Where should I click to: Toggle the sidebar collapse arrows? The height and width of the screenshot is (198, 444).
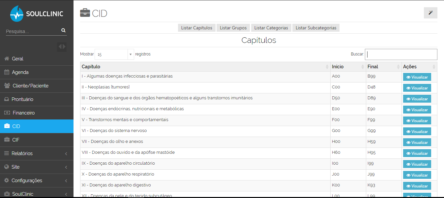[62, 47]
